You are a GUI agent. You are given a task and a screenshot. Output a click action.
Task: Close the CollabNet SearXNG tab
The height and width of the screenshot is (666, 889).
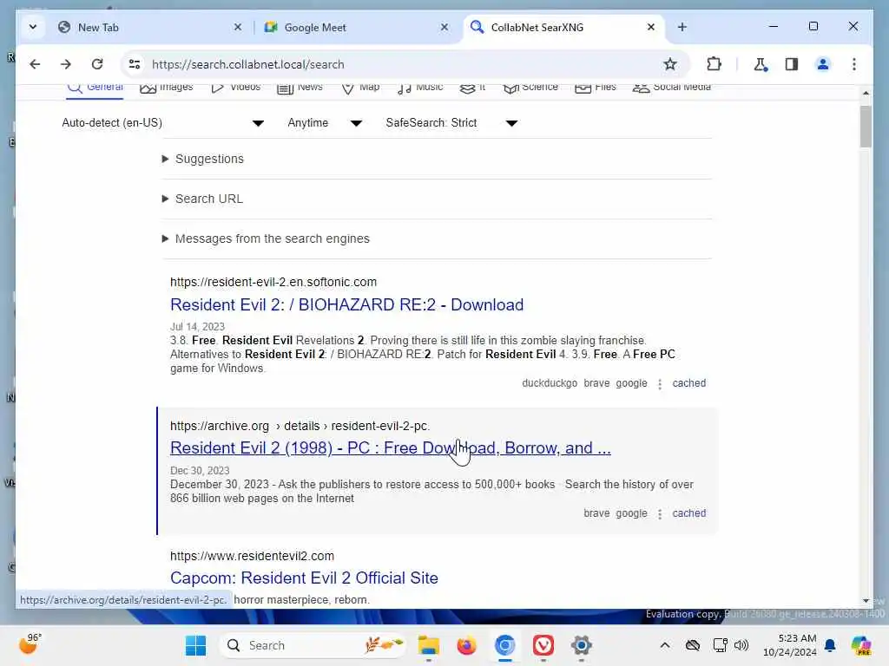click(651, 27)
